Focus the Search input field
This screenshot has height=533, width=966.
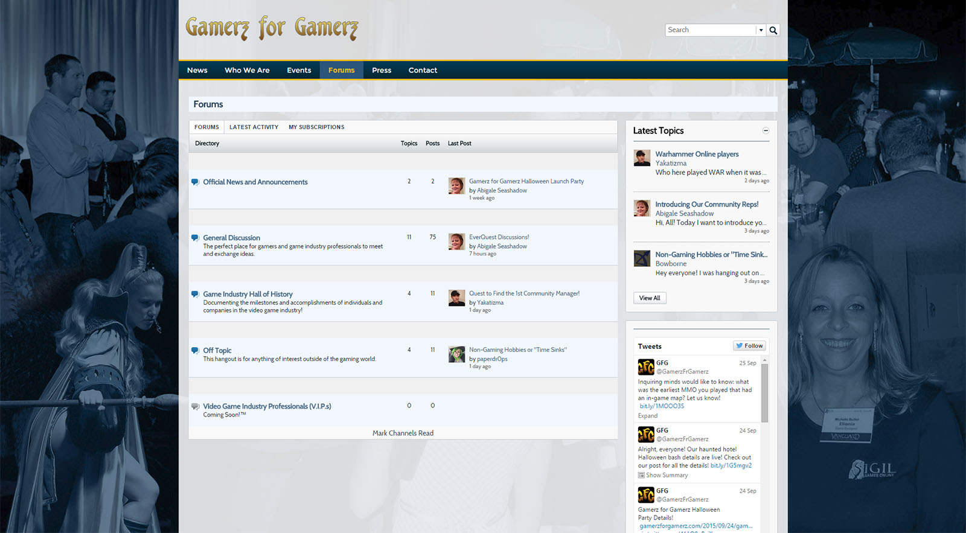(x=711, y=30)
